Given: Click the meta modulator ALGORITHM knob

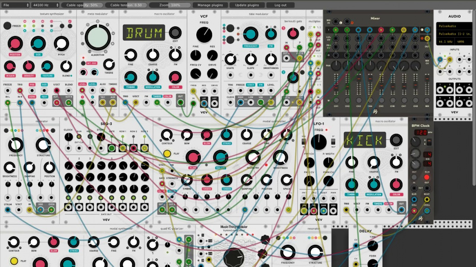Looking at the screenshot, I should [x=97, y=37].
